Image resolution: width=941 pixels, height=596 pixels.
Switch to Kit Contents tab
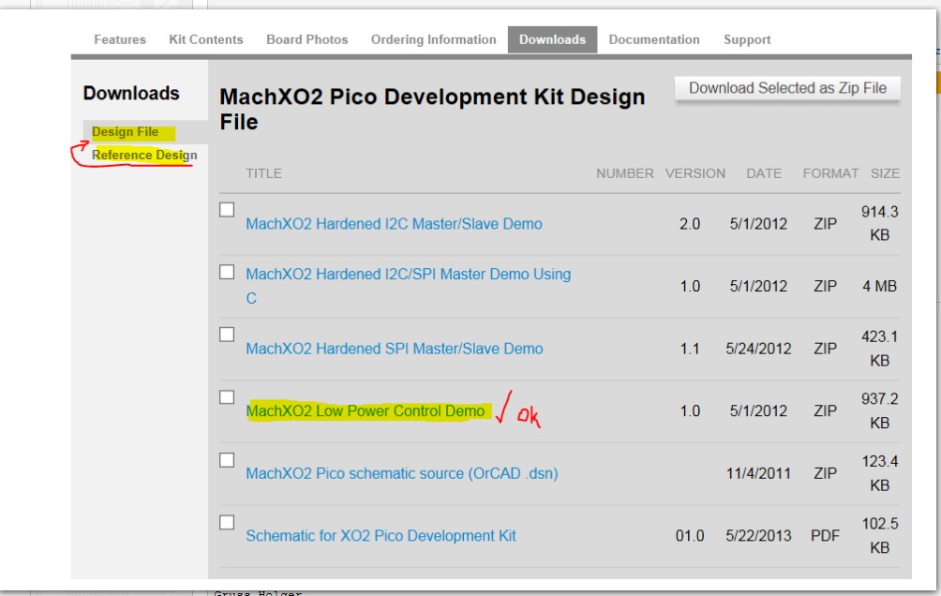coord(206,39)
